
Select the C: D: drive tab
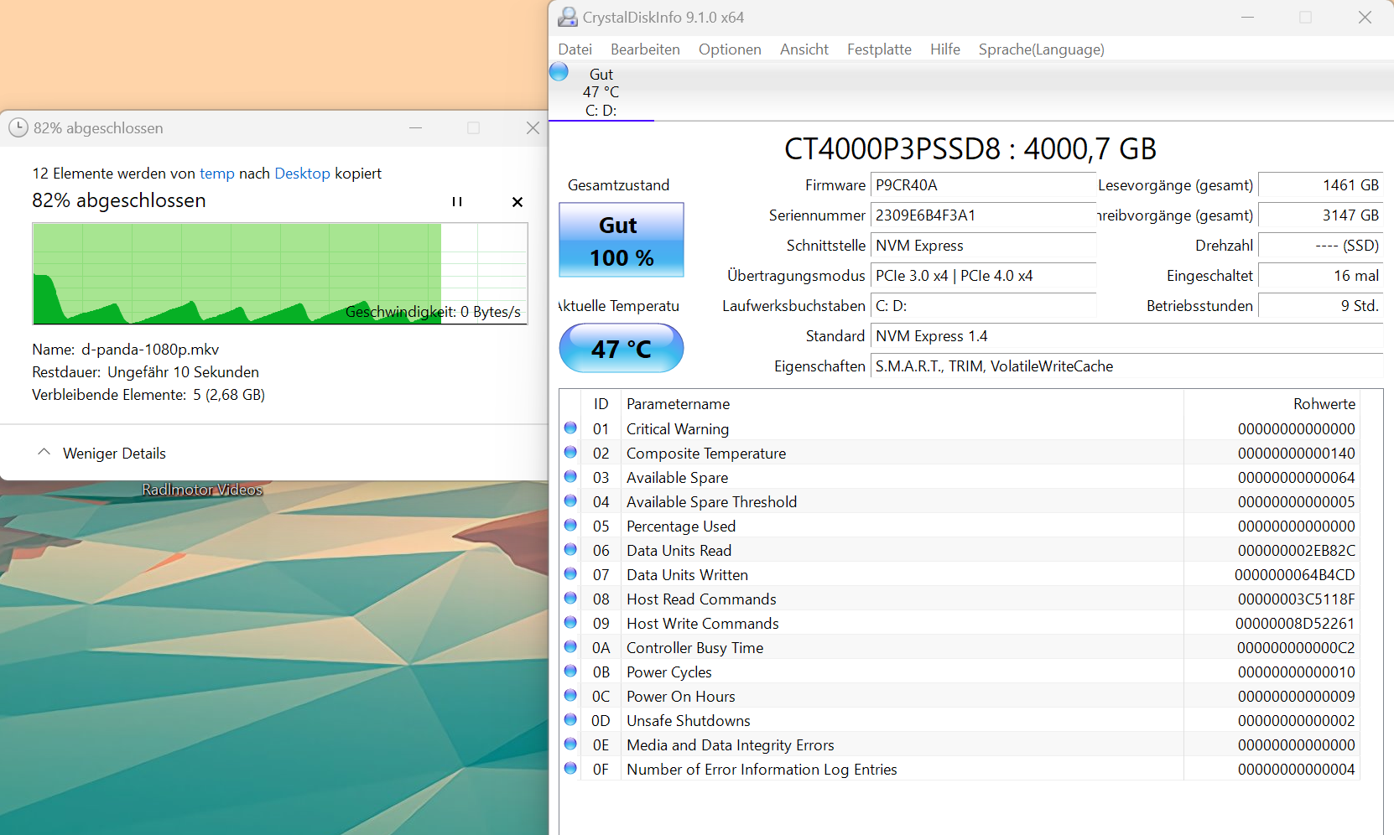tap(601, 92)
